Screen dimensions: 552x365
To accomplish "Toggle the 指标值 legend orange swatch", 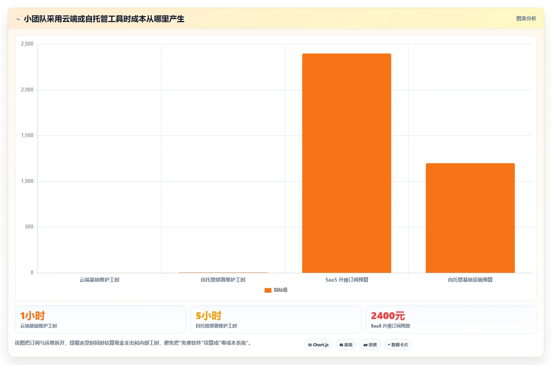I will 268,290.
